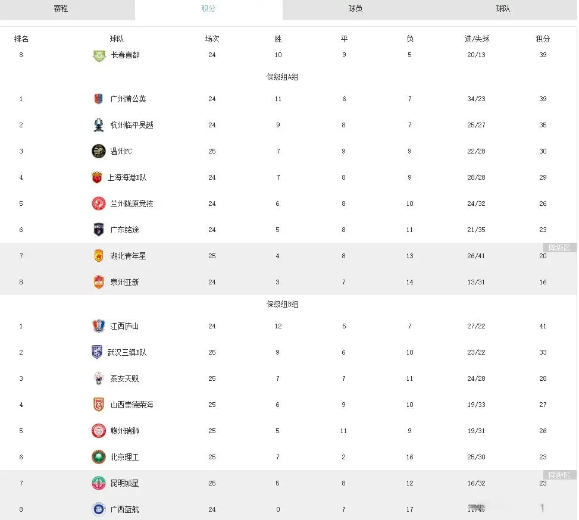Select the 江西庐山 club logo
Screen dimensions: 579x520
click(x=99, y=326)
